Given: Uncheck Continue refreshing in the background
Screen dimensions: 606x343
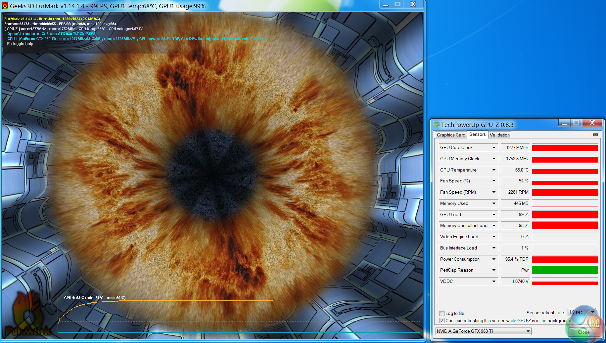Looking at the screenshot, I should tap(442, 321).
